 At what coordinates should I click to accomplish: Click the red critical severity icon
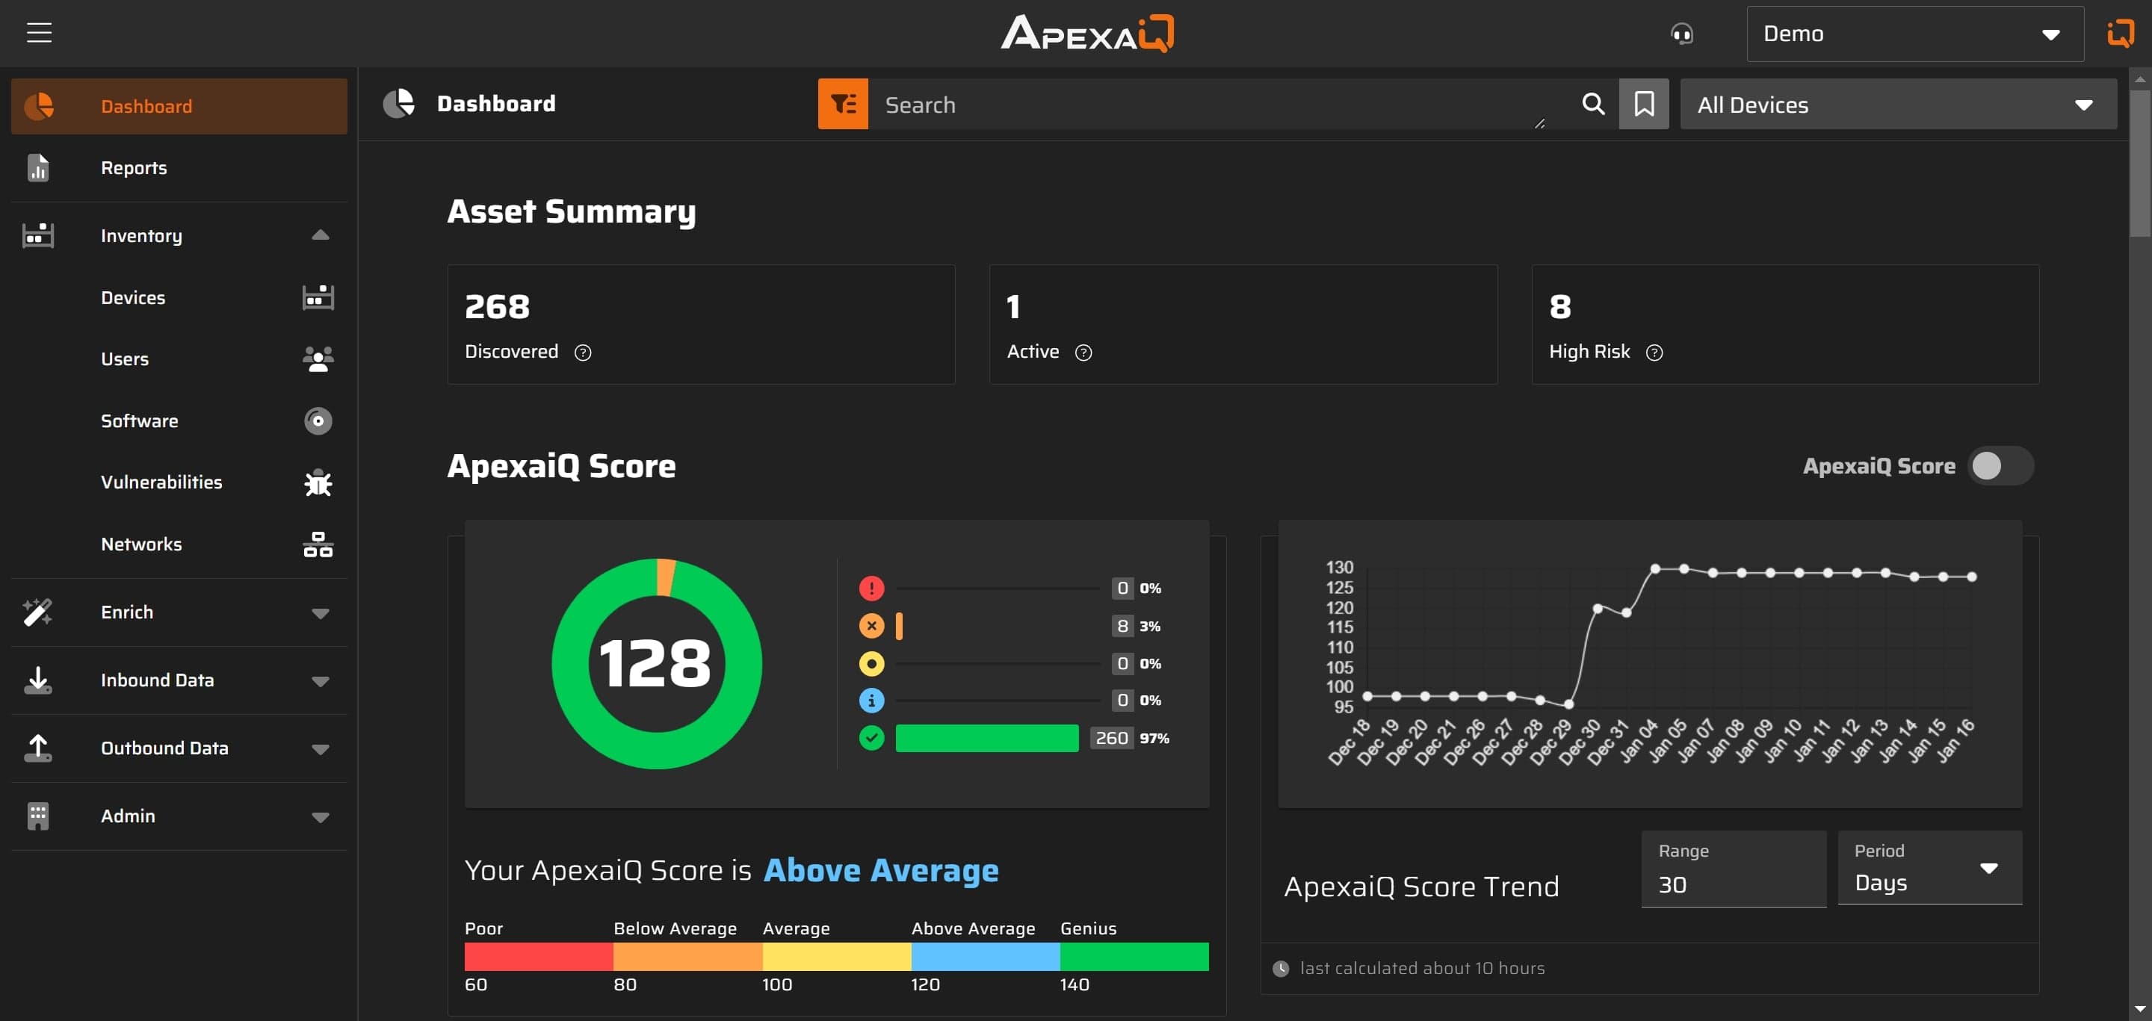871,589
